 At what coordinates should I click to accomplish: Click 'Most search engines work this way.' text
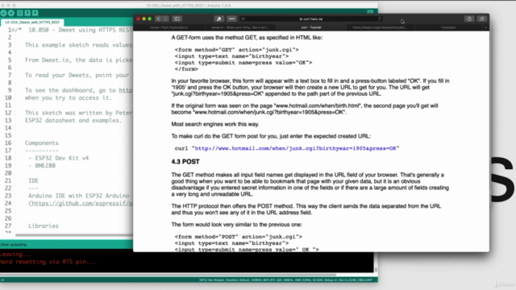(x=215, y=124)
